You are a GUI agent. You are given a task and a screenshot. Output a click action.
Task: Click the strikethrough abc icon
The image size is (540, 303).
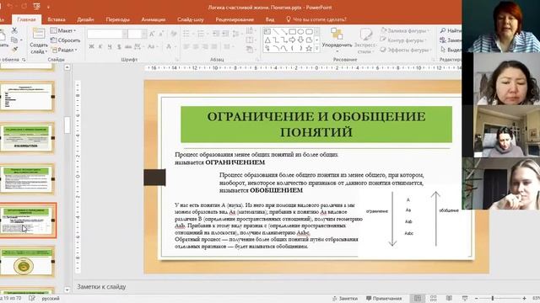click(x=128, y=46)
